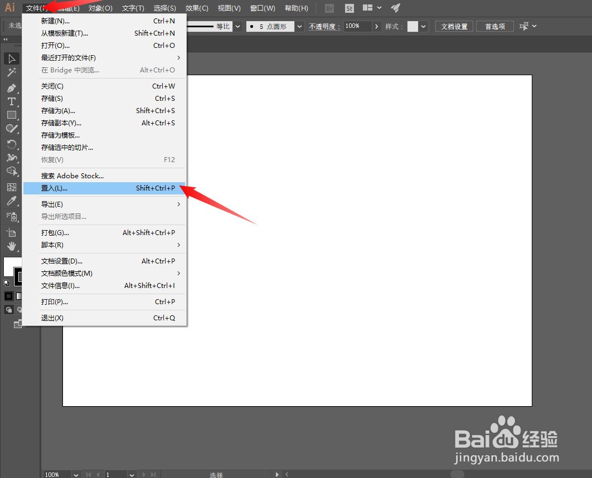
Task: Select the Type tool
Action: [x=12, y=101]
